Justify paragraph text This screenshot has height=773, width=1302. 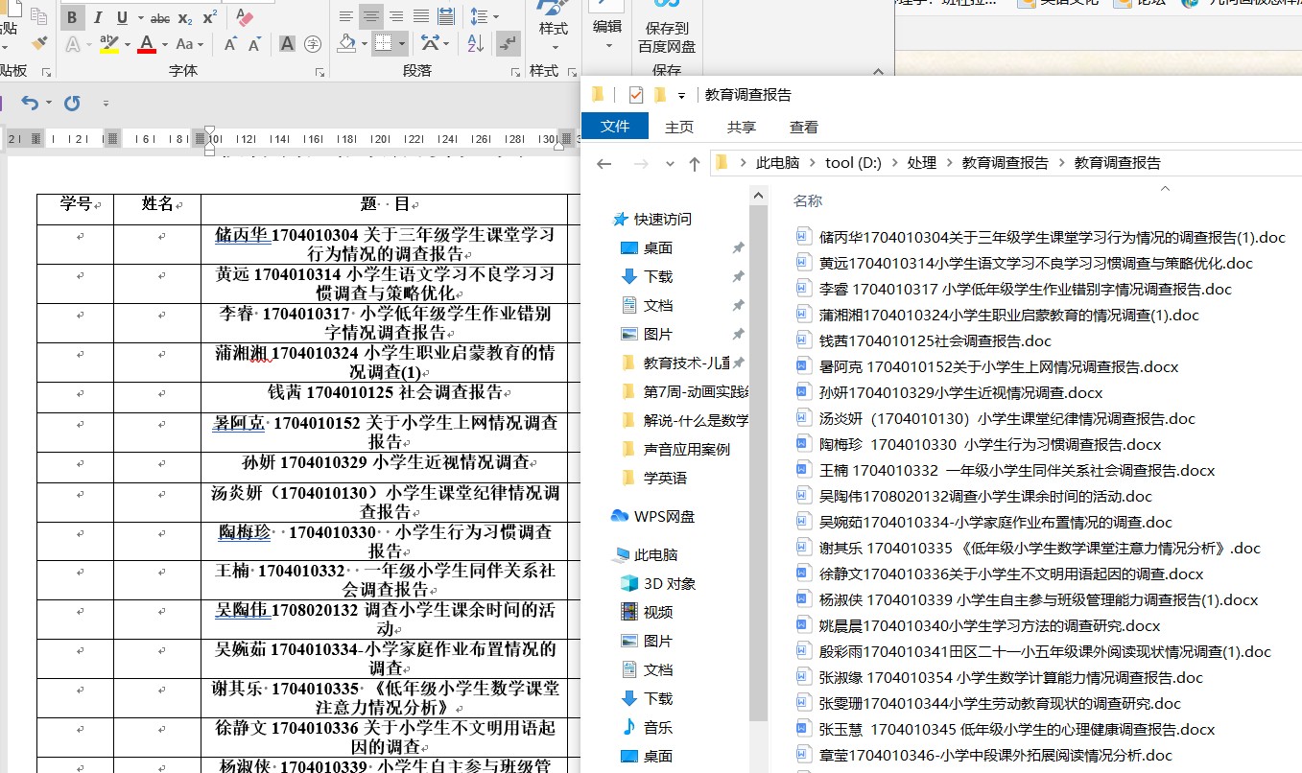tap(421, 16)
